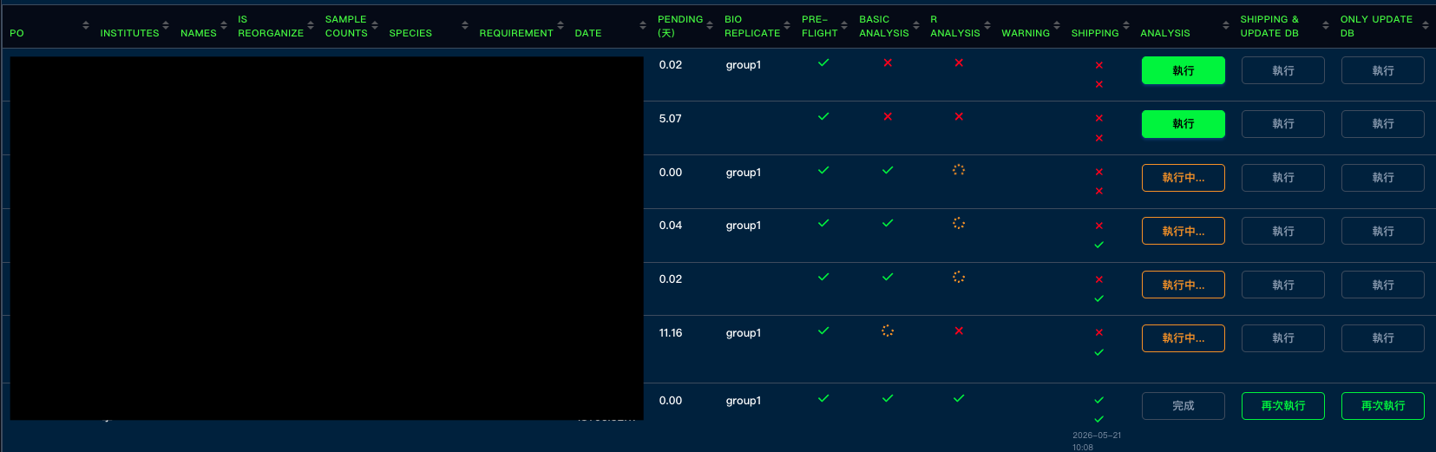Click R analysis red X in 11.16 row
This screenshot has height=452, width=1436.
(959, 331)
